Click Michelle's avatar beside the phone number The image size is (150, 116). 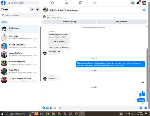(x=45, y=79)
